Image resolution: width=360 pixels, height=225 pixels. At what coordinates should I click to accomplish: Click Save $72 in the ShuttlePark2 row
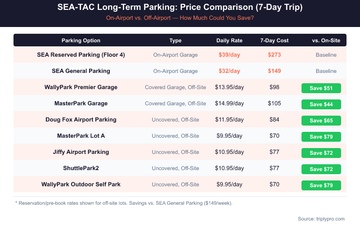[321, 169]
